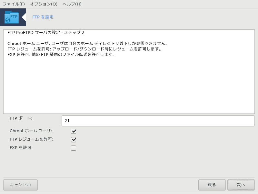Click the 戻る button
Image resolution: width=258 pixels, height=194 pixels.
tap(212, 185)
